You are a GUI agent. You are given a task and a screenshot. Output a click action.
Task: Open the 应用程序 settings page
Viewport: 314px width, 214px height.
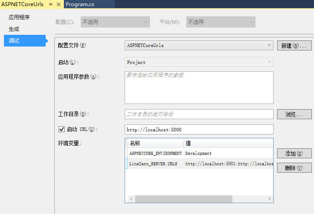19,17
